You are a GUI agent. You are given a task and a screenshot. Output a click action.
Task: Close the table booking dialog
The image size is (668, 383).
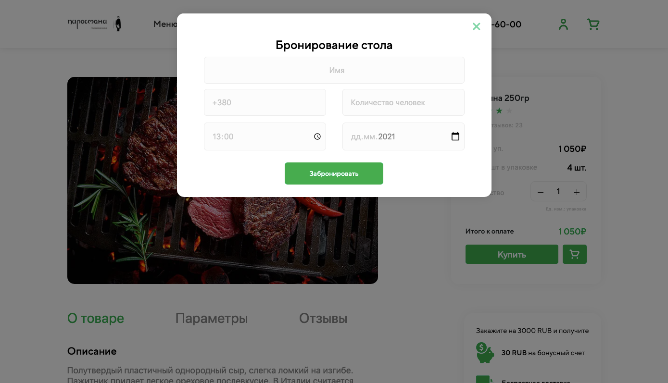(x=476, y=26)
